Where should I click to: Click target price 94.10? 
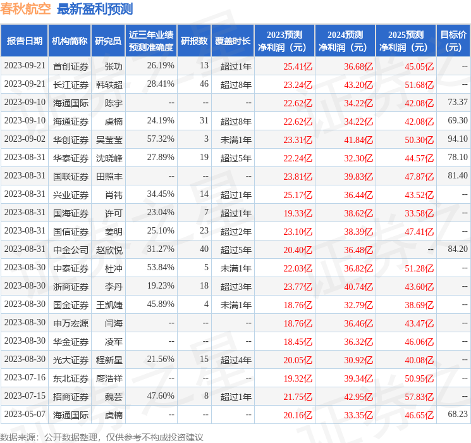[x=458, y=139]
